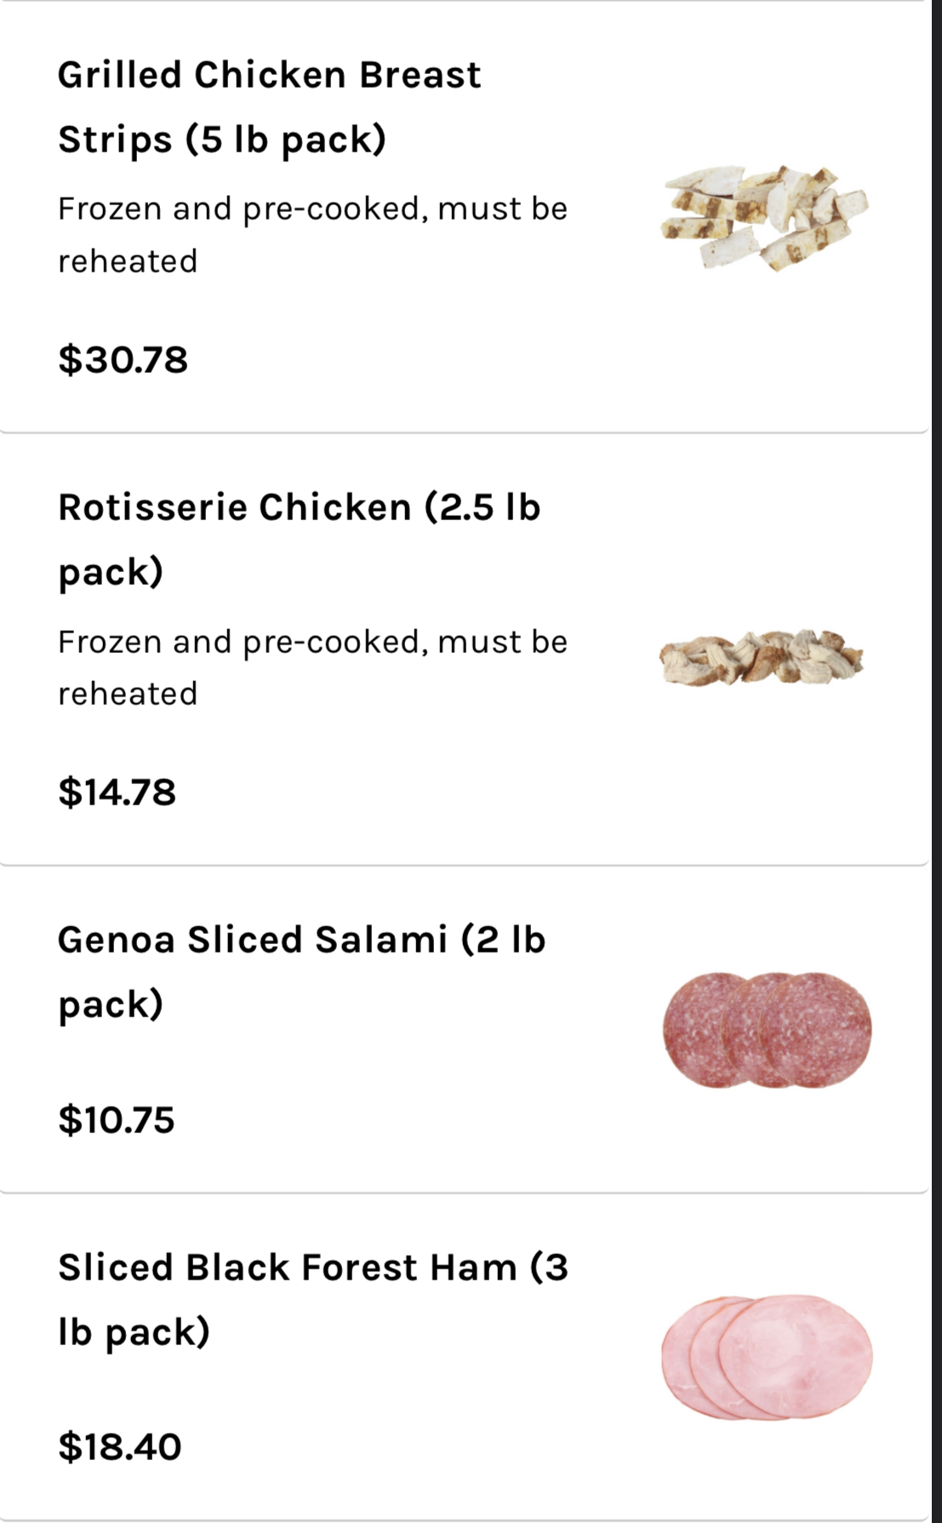Click the $14.78 price label

tap(117, 792)
